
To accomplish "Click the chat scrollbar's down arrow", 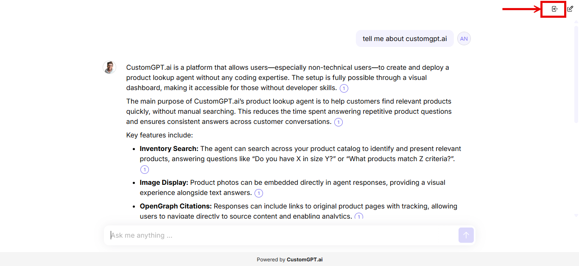I will pyautogui.click(x=576, y=215).
